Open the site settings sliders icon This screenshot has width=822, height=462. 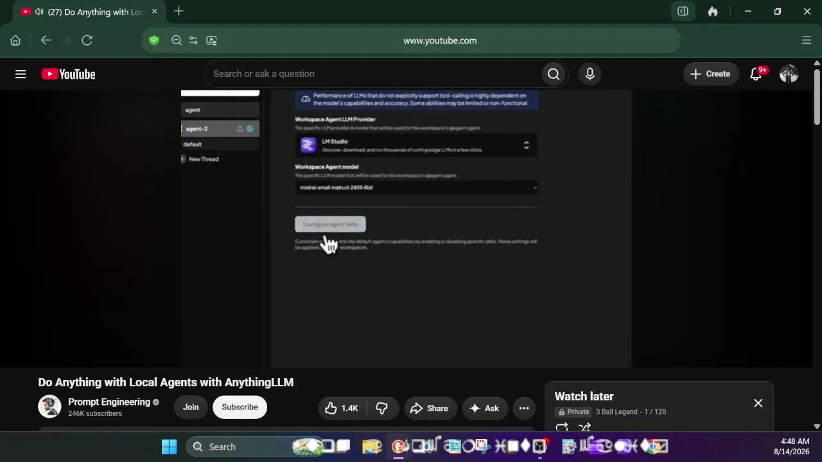[x=193, y=40]
